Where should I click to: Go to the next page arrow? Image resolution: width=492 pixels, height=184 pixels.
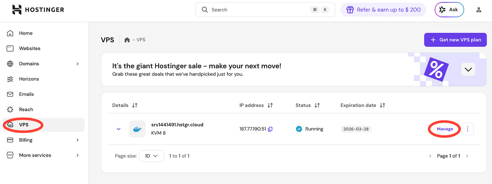tap(467, 156)
